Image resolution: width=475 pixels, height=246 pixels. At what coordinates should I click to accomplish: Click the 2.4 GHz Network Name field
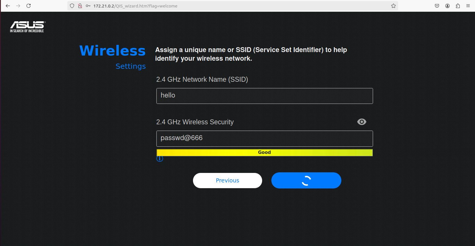tap(264, 96)
